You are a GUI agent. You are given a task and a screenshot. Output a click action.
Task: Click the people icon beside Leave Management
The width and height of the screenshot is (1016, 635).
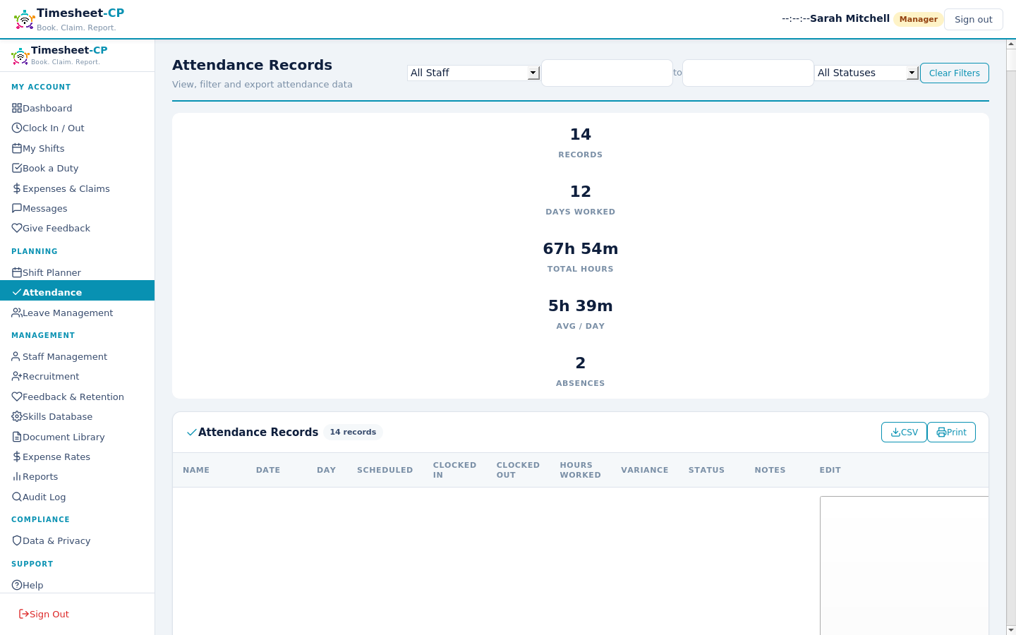[x=17, y=313]
